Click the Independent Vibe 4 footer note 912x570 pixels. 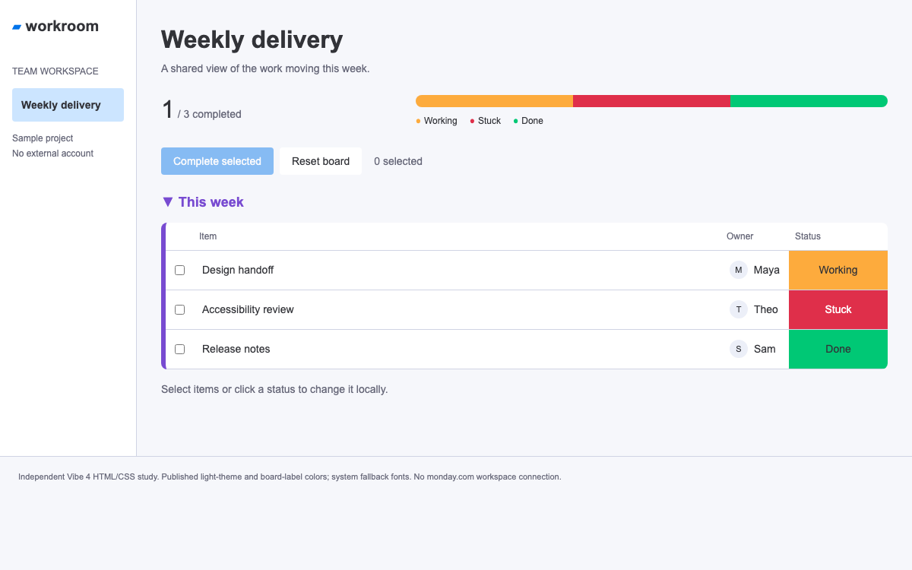(x=290, y=477)
